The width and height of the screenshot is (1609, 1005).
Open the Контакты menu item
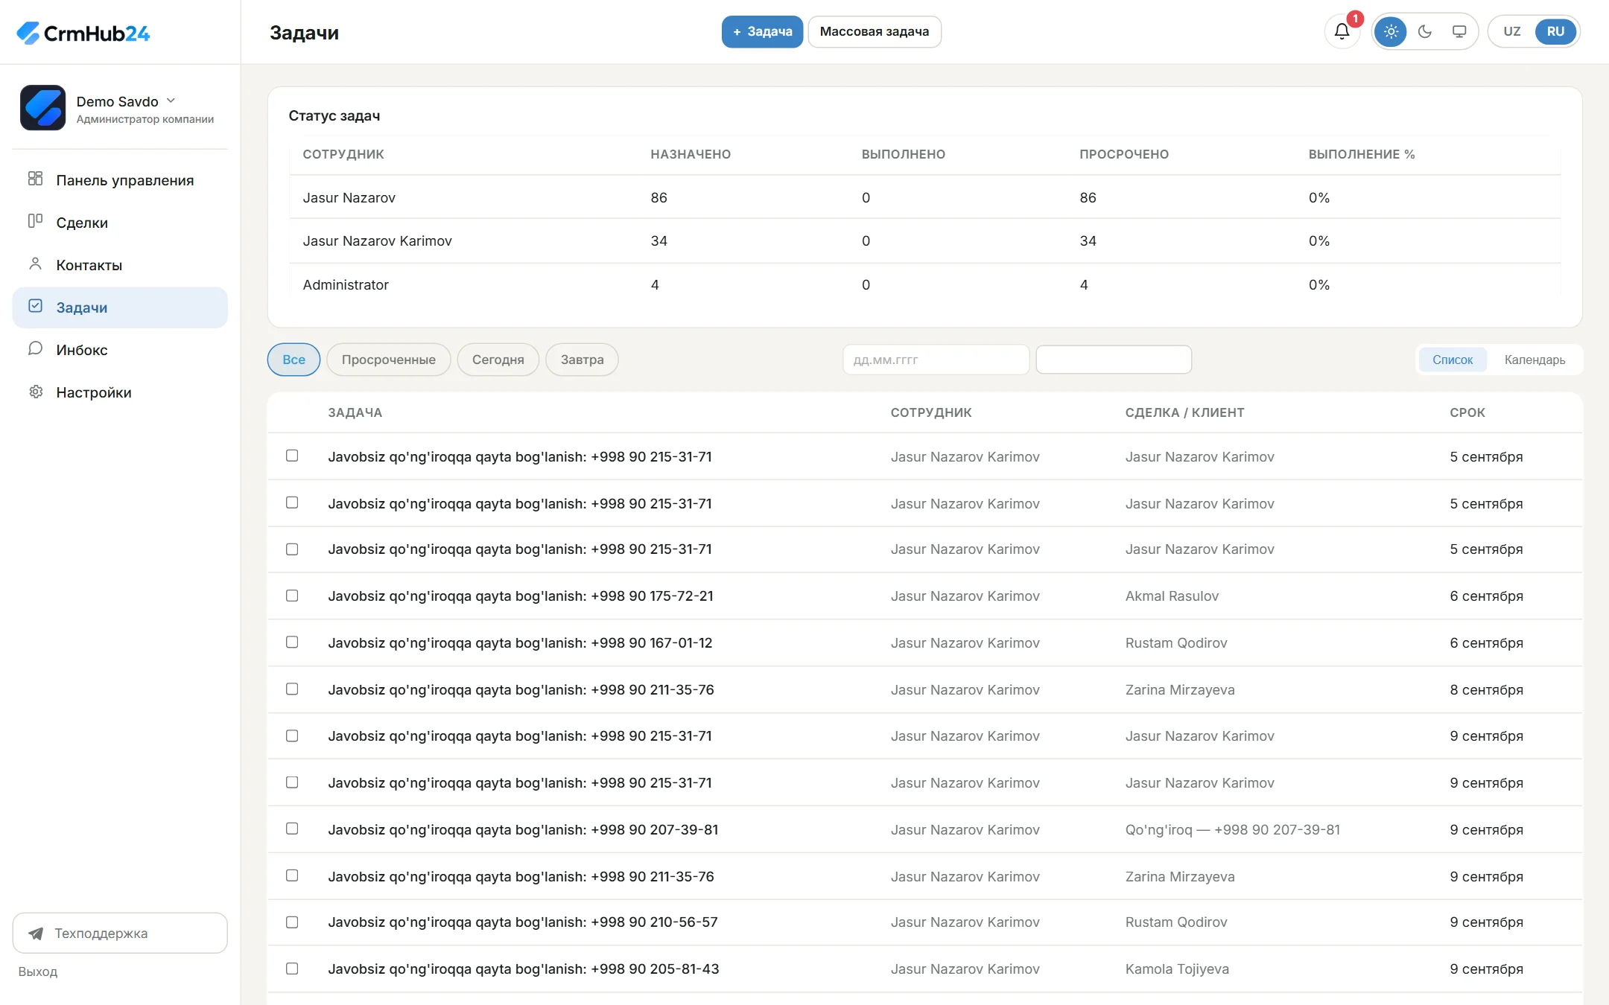[120, 265]
